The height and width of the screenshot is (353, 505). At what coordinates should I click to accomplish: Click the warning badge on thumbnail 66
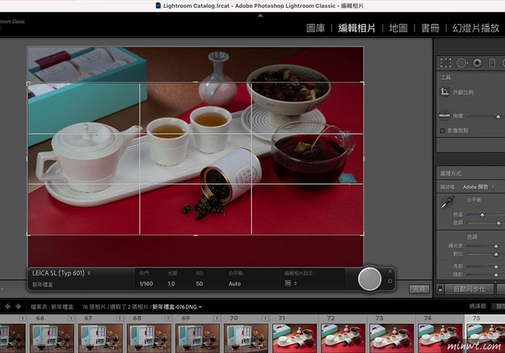tap(71, 318)
